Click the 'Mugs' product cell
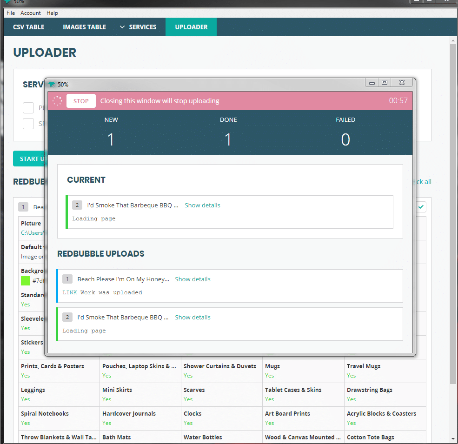458x444 pixels. point(303,371)
